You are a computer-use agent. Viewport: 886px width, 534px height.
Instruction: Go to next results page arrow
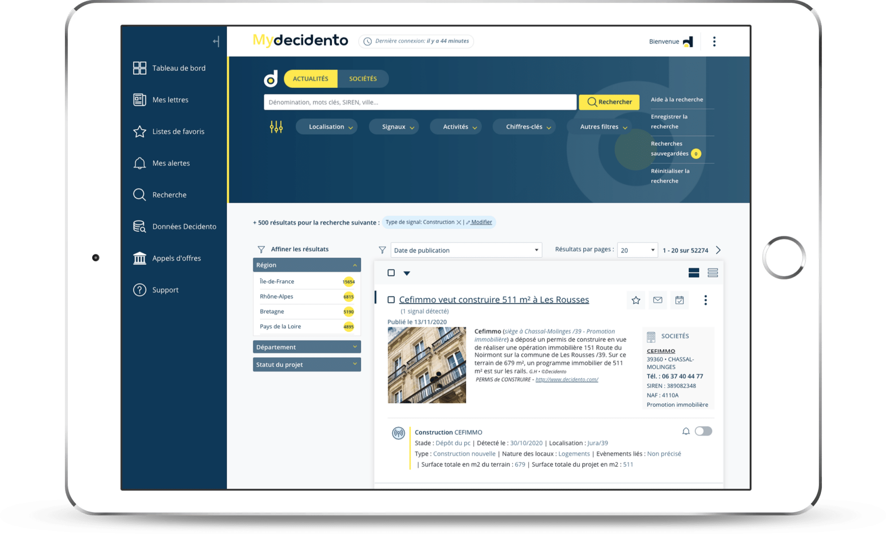point(719,250)
